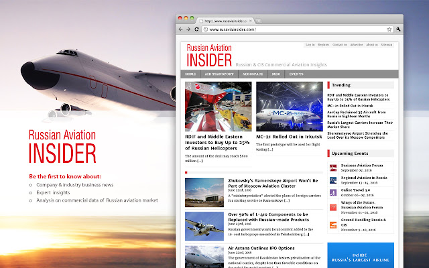
Task: Open the Ramenskoye airport article thumbnail
Action: 204,192
